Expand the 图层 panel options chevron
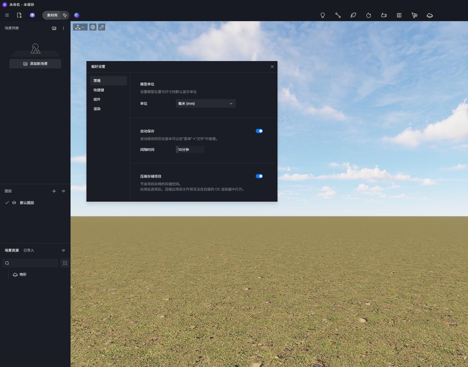 (63, 191)
